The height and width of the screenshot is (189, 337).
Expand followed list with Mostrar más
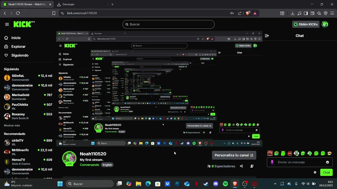coord(12,125)
